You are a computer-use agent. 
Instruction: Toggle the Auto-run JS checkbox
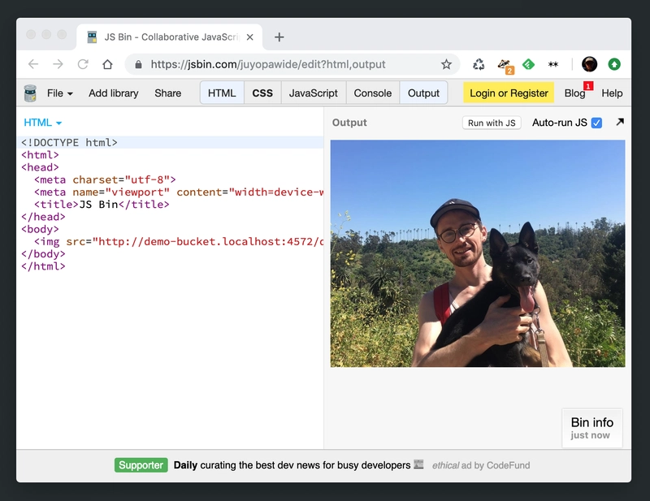tap(596, 123)
